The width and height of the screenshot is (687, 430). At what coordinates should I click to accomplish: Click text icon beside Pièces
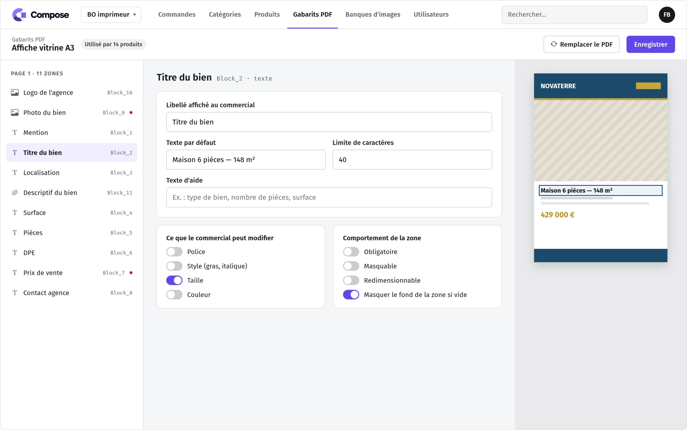(15, 233)
